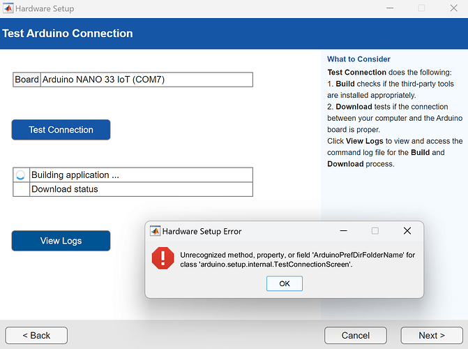The width and height of the screenshot is (468, 349).
Task: Click the red error exclamation icon
Action: point(163,259)
